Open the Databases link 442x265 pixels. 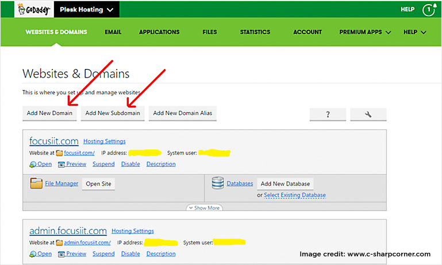coord(240,183)
